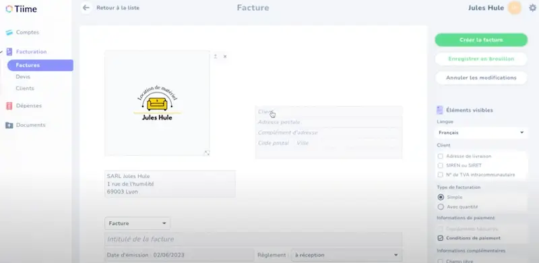Click the Facture page title

(253, 8)
